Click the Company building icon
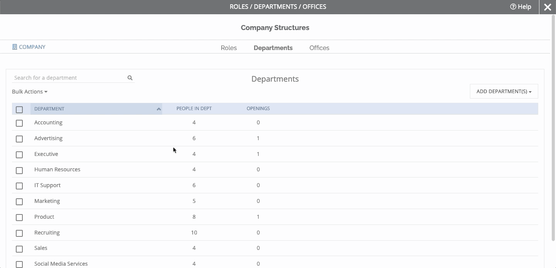The image size is (556, 268). point(15,47)
